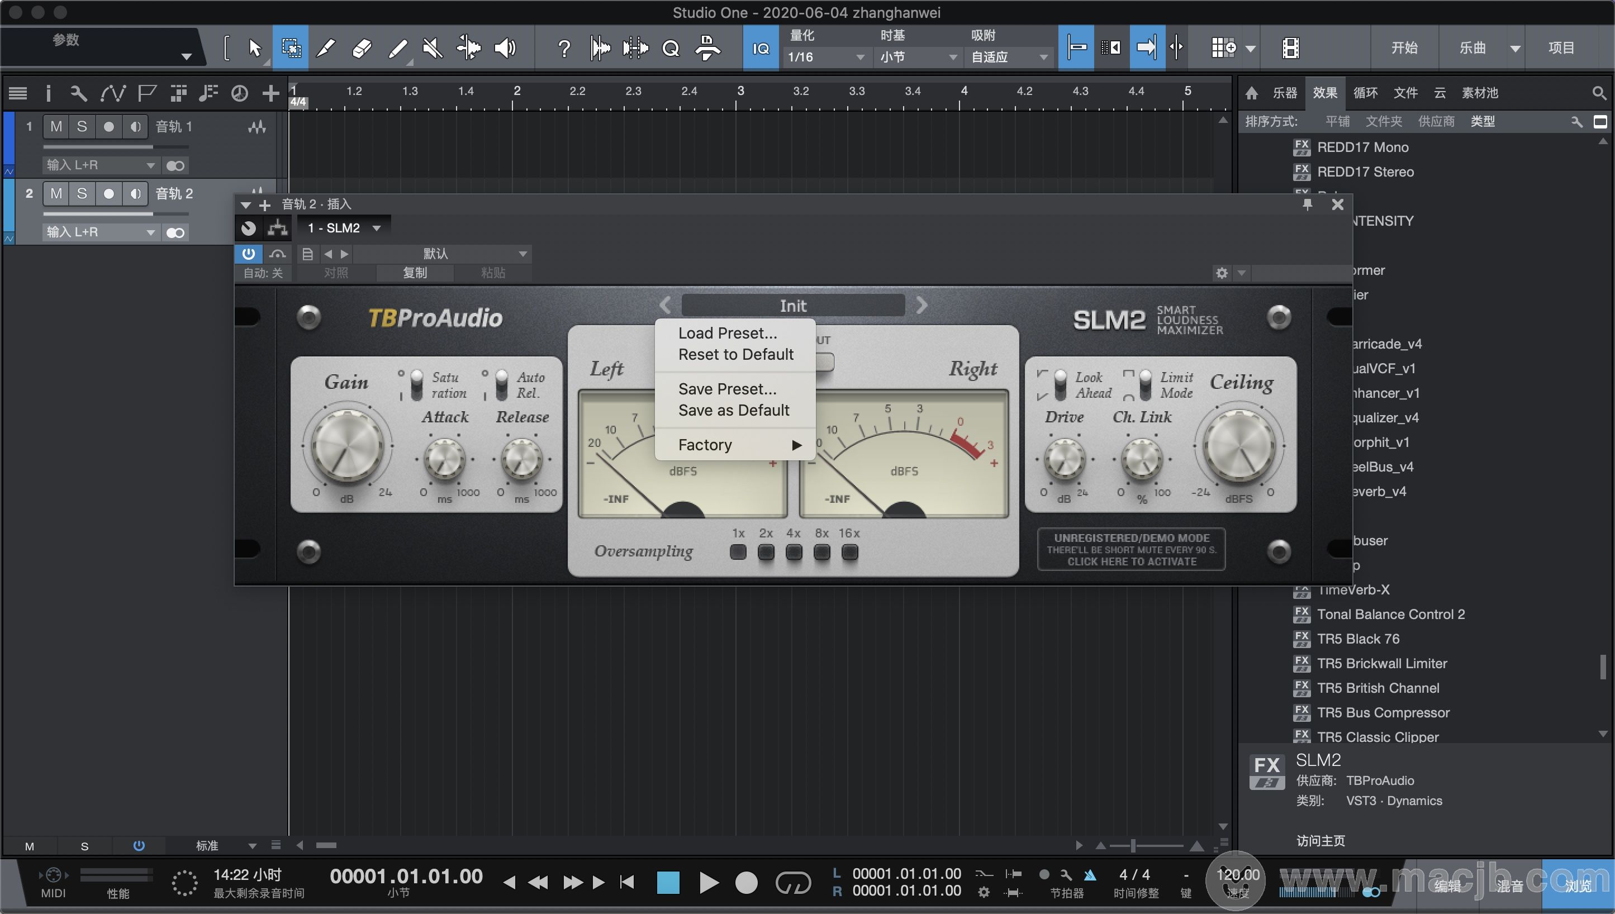Add a new track with plus icon

(x=270, y=93)
